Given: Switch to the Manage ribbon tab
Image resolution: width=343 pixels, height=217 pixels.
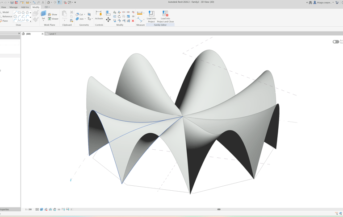Looking at the screenshot, I should coord(13,7).
